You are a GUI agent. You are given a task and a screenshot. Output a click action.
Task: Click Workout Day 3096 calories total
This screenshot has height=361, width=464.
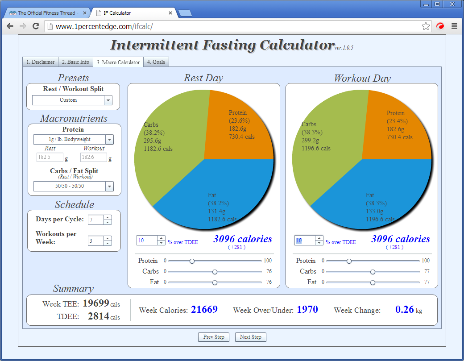pyautogui.click(x=401, y=239)
